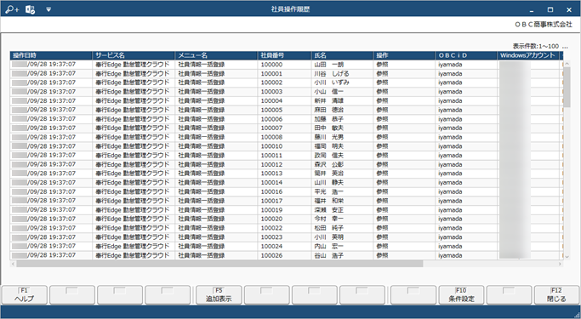The height and width of the screenshot is (319, 581).
Task: Click the vertical scrollbar down arrow
Action: 567,256
